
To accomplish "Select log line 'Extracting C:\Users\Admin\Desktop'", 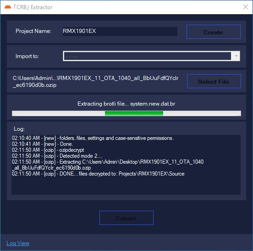I will pyautogui.click(x=108, y=165).
